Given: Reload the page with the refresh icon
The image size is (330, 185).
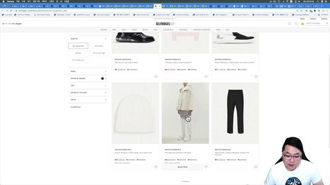Looking at the screenshot, I should point(11,11).
